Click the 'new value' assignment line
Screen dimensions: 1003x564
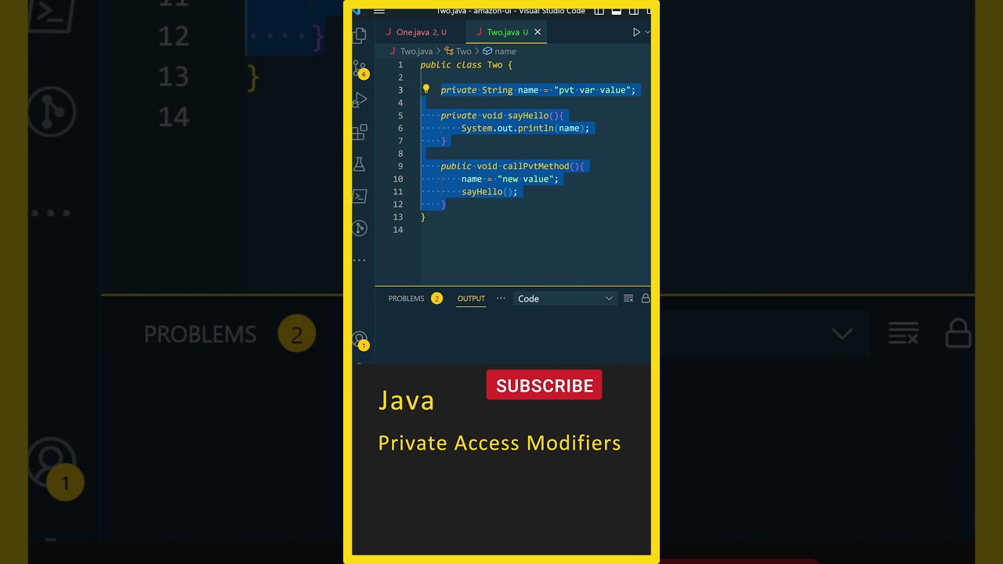[x=510, y=179]
